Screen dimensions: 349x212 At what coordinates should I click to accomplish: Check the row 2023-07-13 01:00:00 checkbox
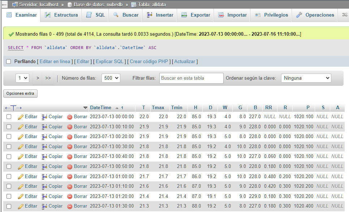tap(9, 176)
